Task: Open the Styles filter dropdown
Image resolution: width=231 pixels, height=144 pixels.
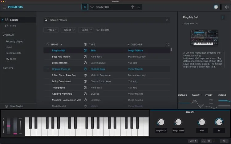Action: point(68,30)
